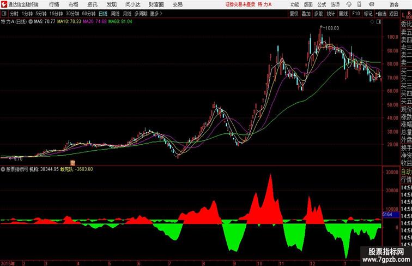Open the 交易 menu
Image resolution: width=412 pixels, height=266 pixels.
point(178,4)
